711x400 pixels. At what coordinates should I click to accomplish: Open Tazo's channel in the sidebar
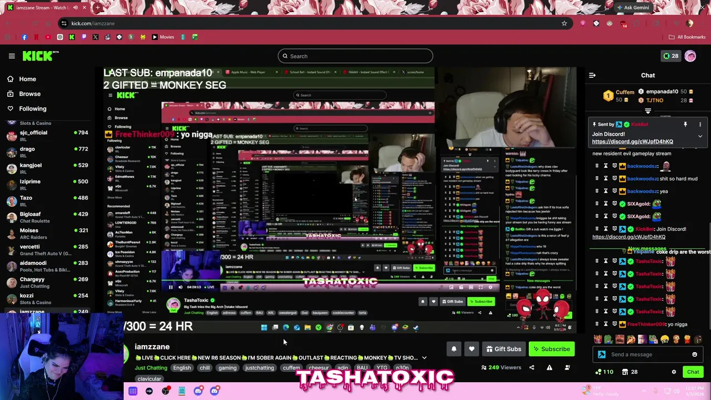pos(47,201)
